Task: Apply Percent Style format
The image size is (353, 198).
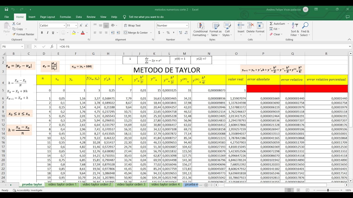Action: point(168,33)
